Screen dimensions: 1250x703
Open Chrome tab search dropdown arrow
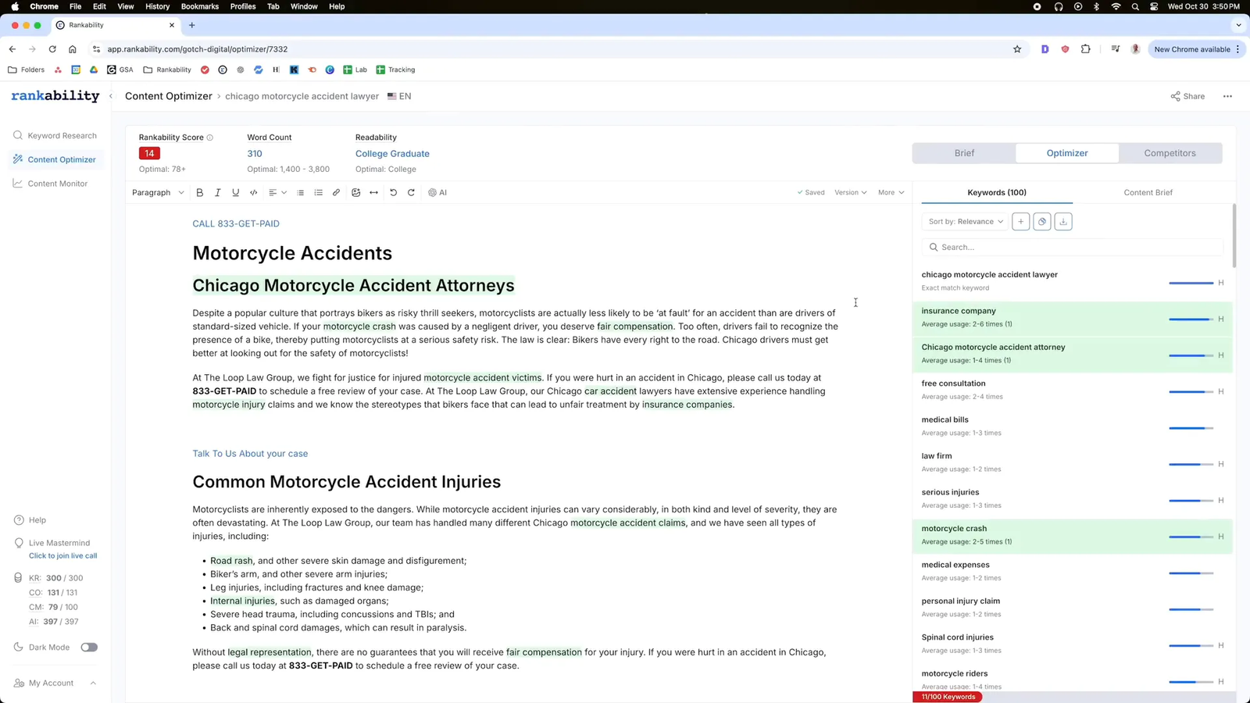pos(1238,25)
